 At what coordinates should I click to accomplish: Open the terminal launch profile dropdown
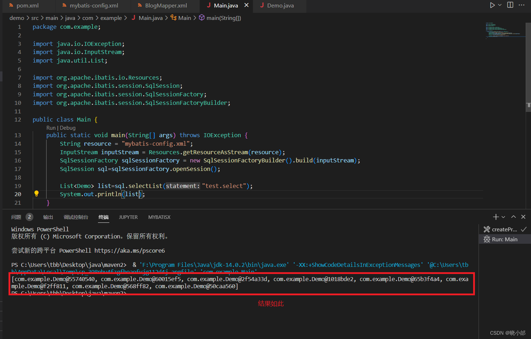[x=503, y=217]
